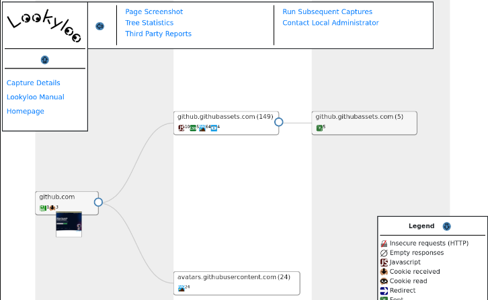Go to Homepage from the sidebar
The height and width of the screenshot is (300, 488).
(26, 111)
